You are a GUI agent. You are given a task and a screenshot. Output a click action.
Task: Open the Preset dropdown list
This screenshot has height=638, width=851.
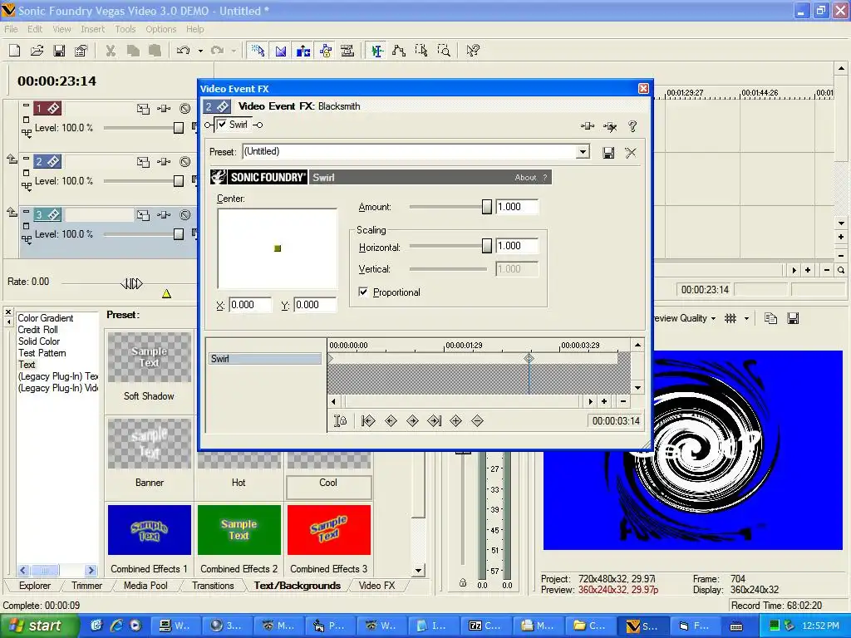[x=583, y=152]
